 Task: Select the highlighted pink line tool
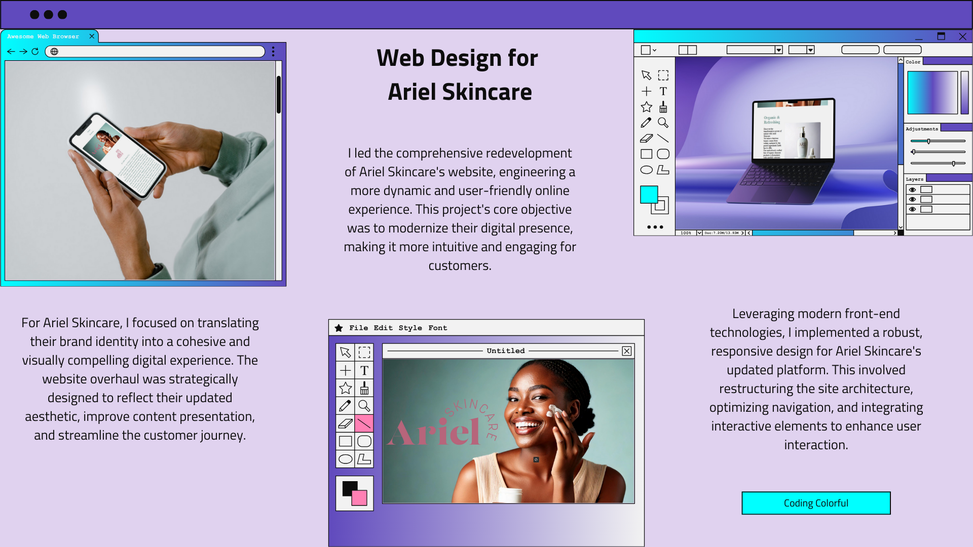pyautogui.click(x=364, y=423)
